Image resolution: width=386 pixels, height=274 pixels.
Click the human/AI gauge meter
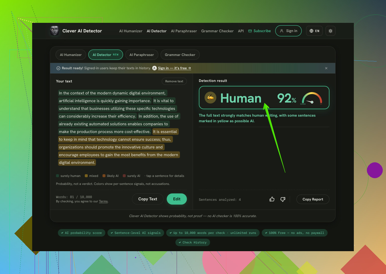click(x=312, y=98)
